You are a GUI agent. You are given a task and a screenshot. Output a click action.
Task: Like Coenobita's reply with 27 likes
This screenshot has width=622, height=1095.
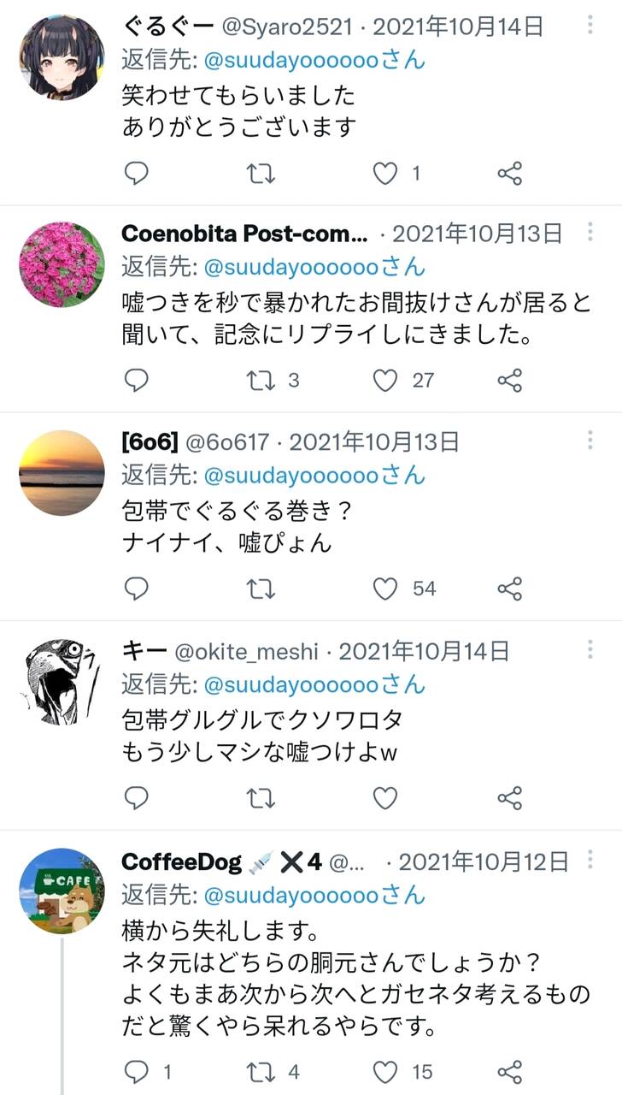pyautogui.click(x=385, y=381)
